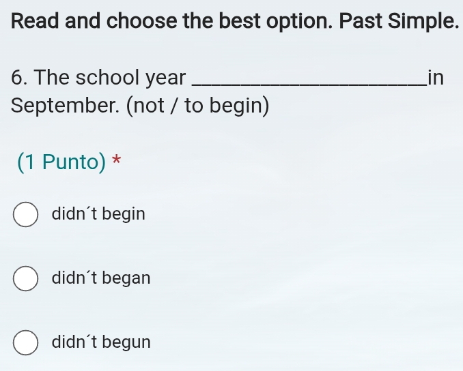
Task: Click the word "September" in the question
Action: (x=65, y=107)
